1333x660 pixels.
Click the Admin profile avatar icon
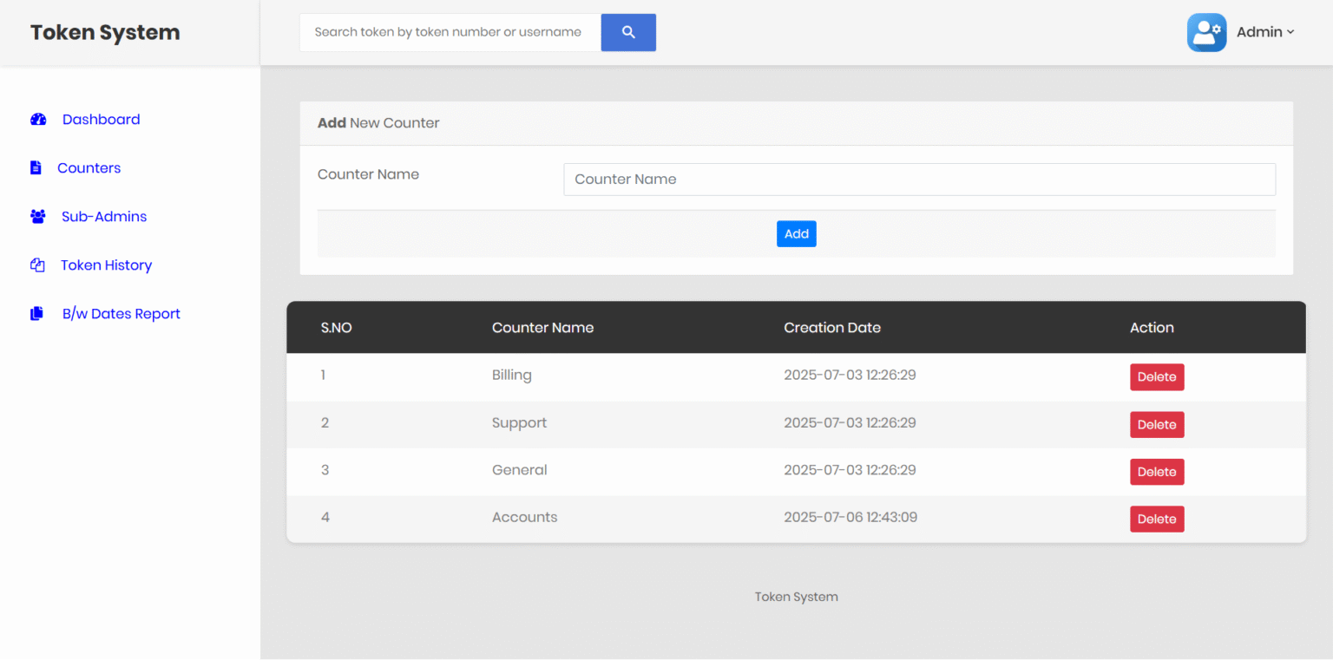1206,32
